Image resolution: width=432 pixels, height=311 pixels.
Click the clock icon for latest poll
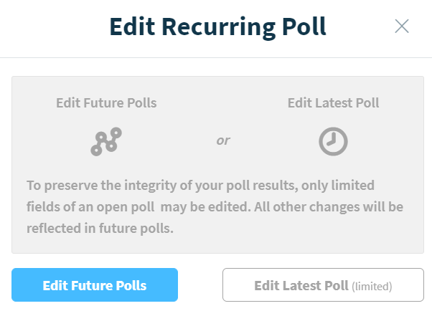tap(333, 142)
